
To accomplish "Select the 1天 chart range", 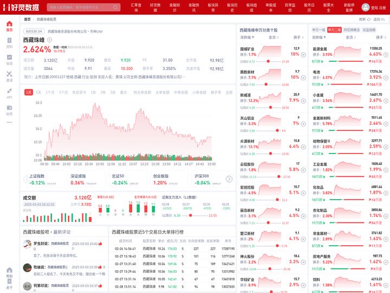I will pos(29,92).
